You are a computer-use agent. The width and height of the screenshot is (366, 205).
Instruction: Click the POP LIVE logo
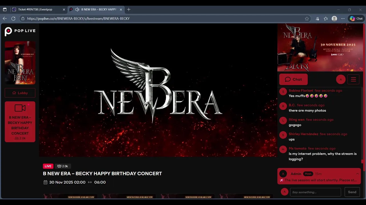[x=20, y=31]
